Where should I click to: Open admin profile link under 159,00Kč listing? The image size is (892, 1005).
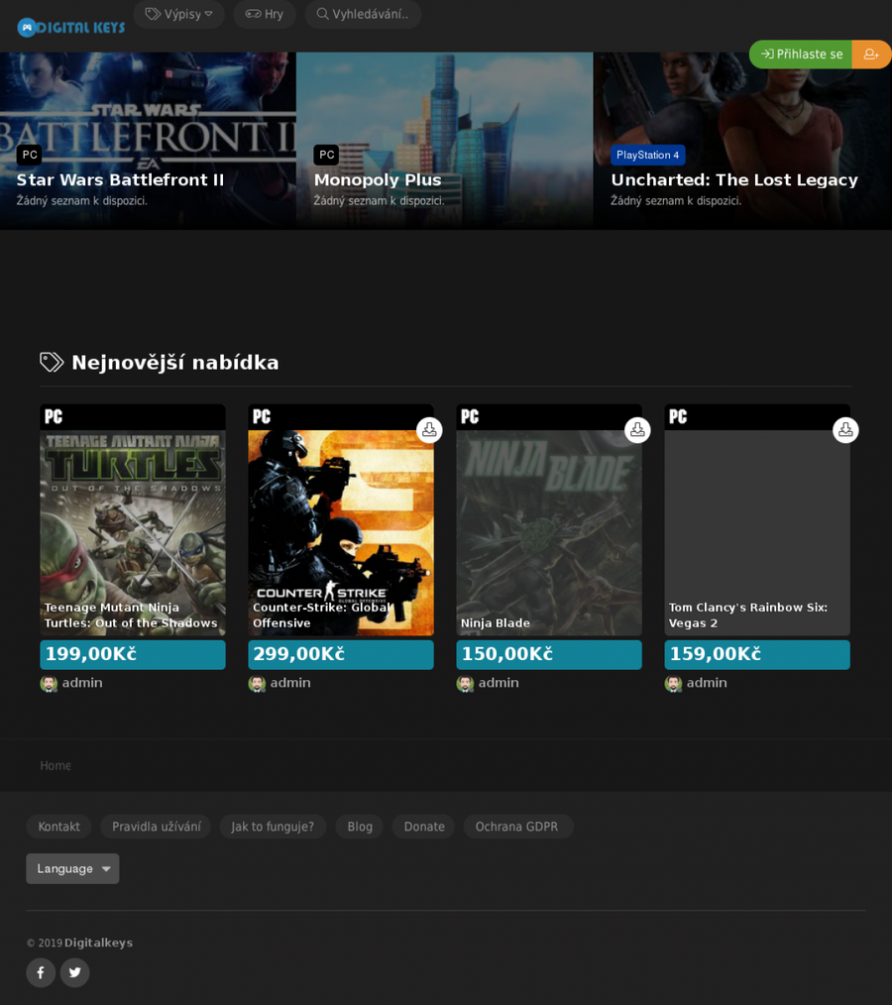707,683
